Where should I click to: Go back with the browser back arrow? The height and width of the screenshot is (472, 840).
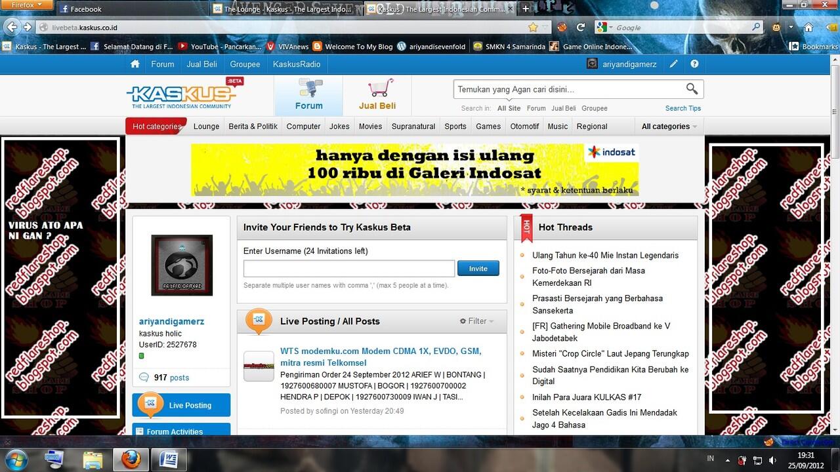click(x=10, y=27)
